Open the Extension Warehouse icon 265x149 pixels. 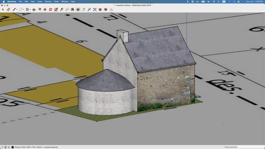pyautogui.click(x=106, y=10)
